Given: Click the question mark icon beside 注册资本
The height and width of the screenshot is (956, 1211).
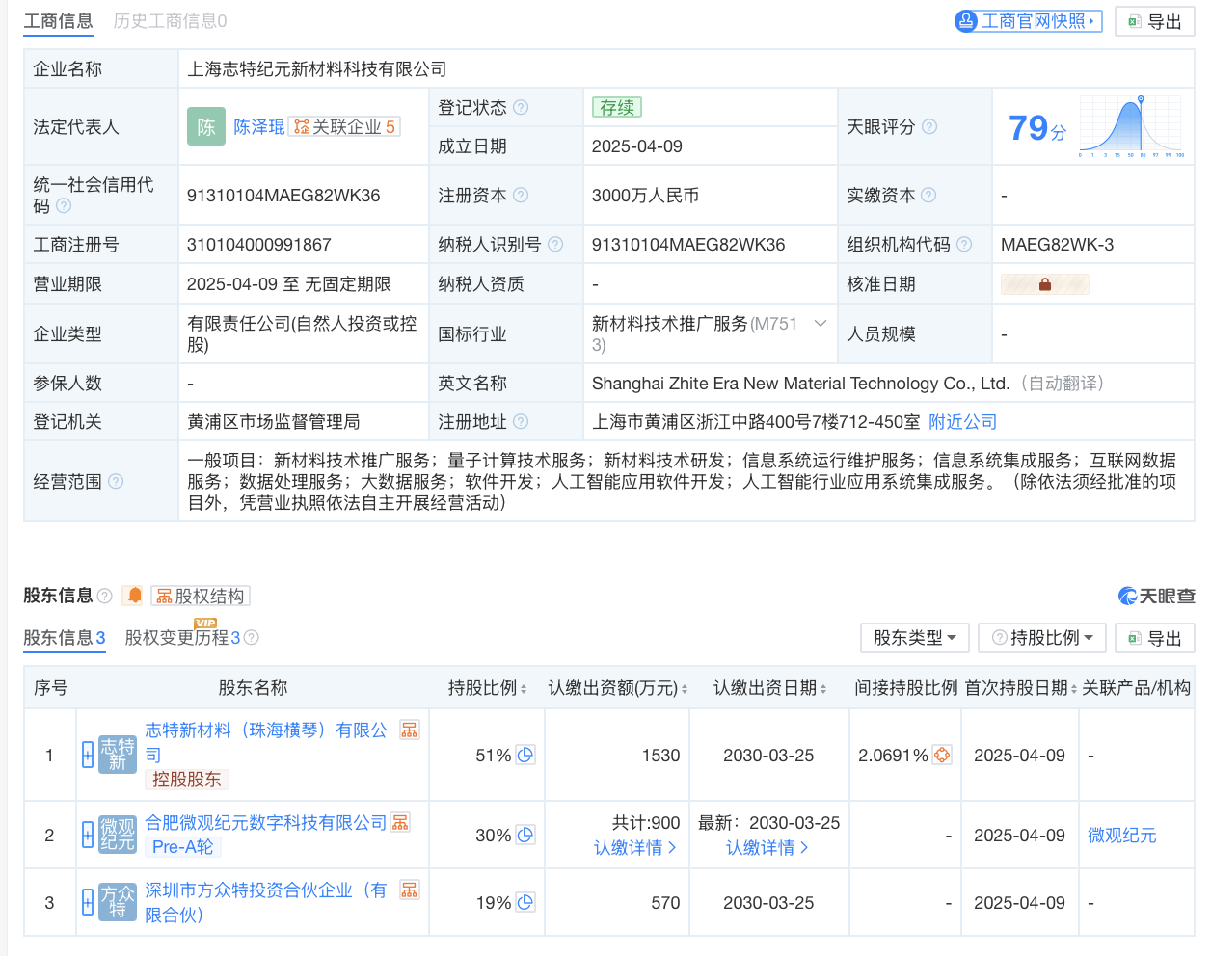Looking at the screenshot, I should [x=521, y=196].
